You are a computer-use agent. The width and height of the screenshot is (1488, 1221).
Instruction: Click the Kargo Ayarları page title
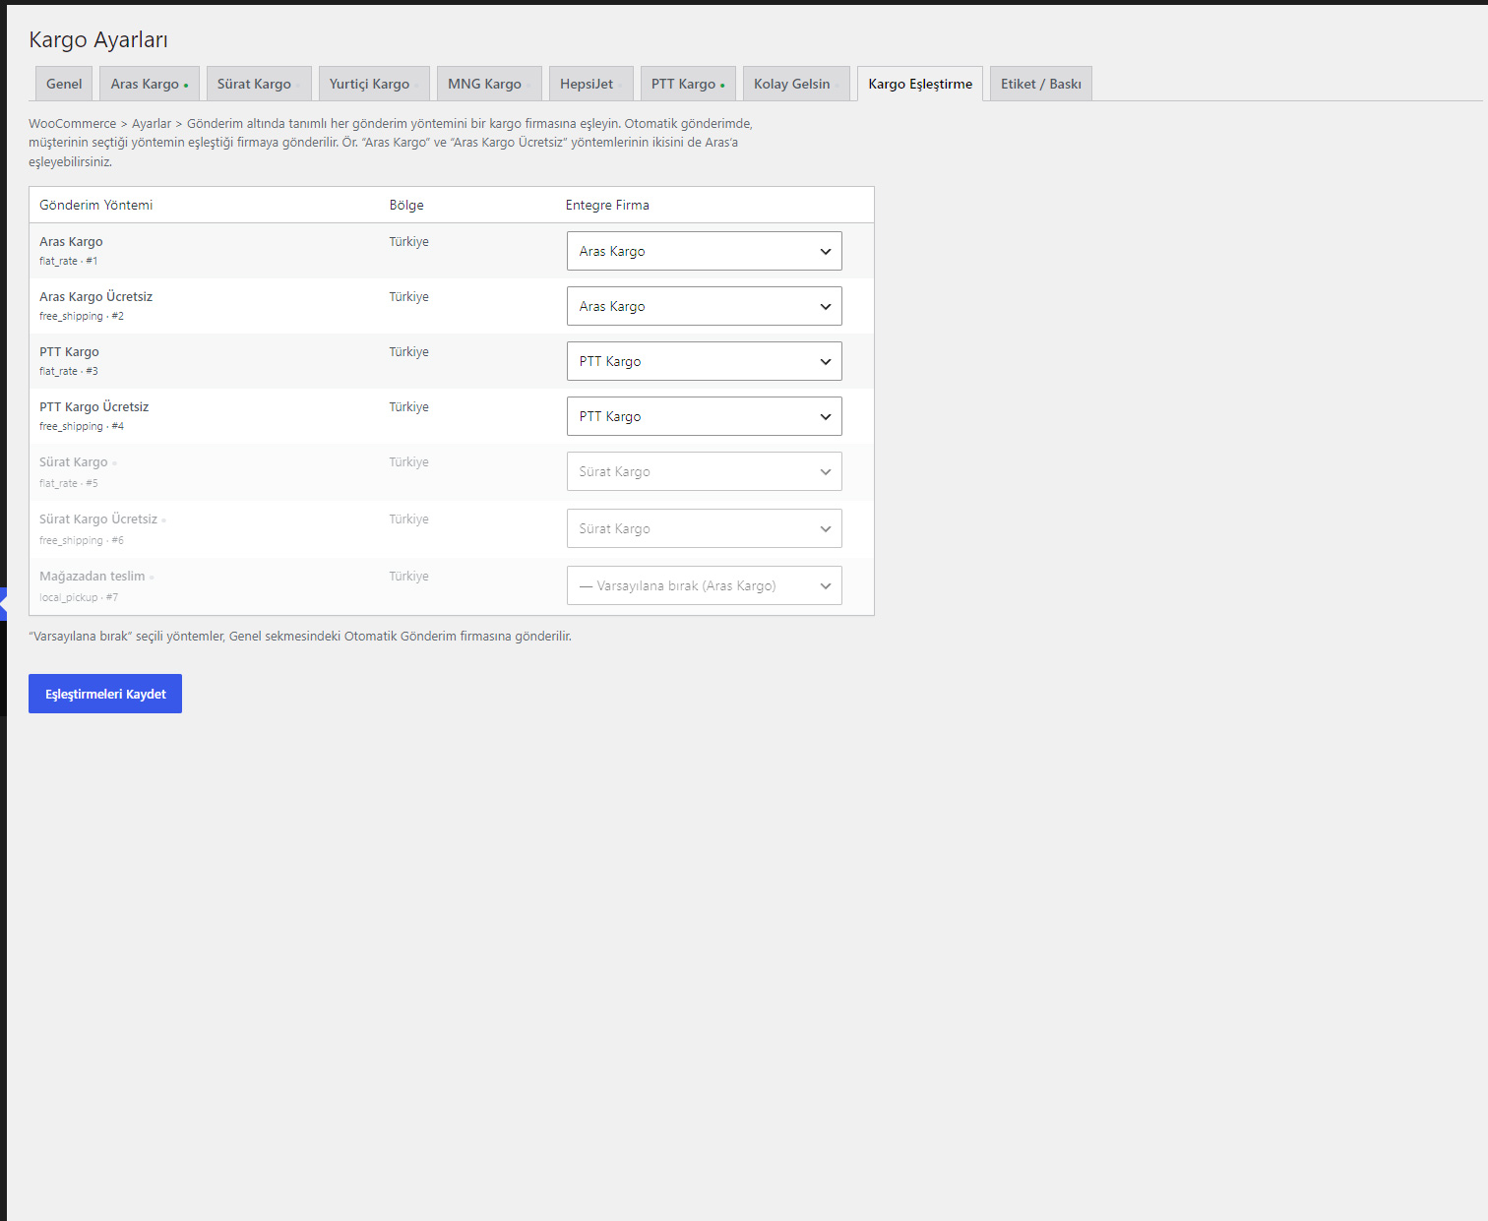click(x=98, y=39)
